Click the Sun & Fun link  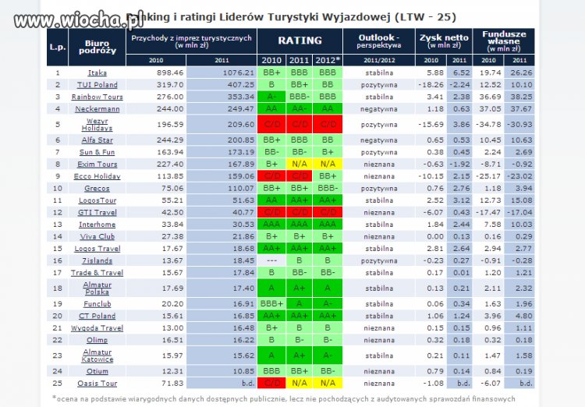[97, 152]
